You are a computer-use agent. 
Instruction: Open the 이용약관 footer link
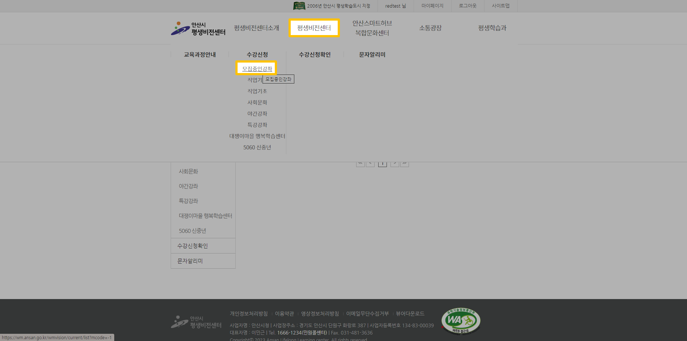285,314
